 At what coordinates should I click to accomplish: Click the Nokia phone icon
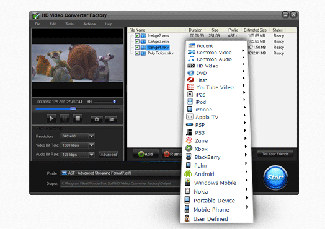tap(187, 191)
